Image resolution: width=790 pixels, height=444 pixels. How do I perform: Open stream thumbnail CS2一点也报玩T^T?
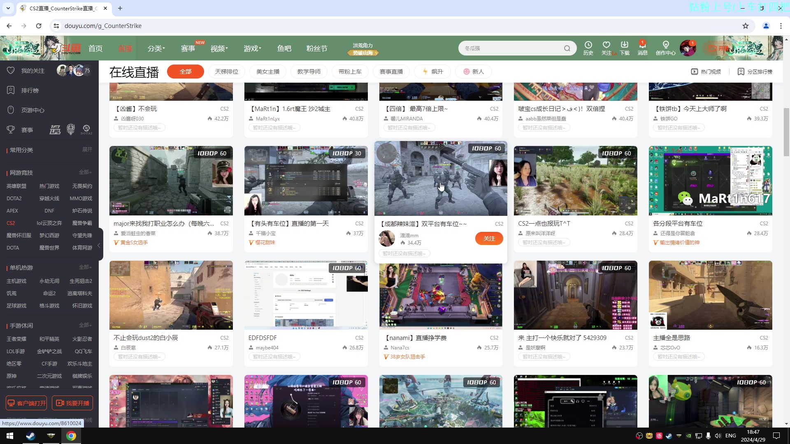point(576,180)
